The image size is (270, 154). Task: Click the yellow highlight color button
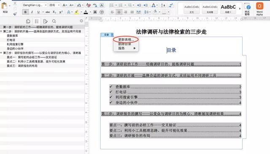point(77,12)
